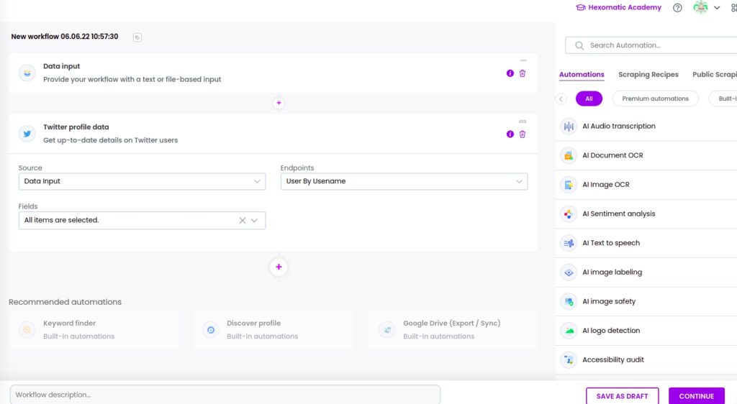Select the Premium automations filter
Image resolution: width=737 pixels, height=404 pixels.
[x=655, y=98]
